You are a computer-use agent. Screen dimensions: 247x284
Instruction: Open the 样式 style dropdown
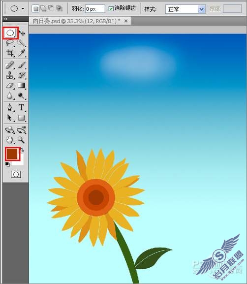(x=185, y=9)
